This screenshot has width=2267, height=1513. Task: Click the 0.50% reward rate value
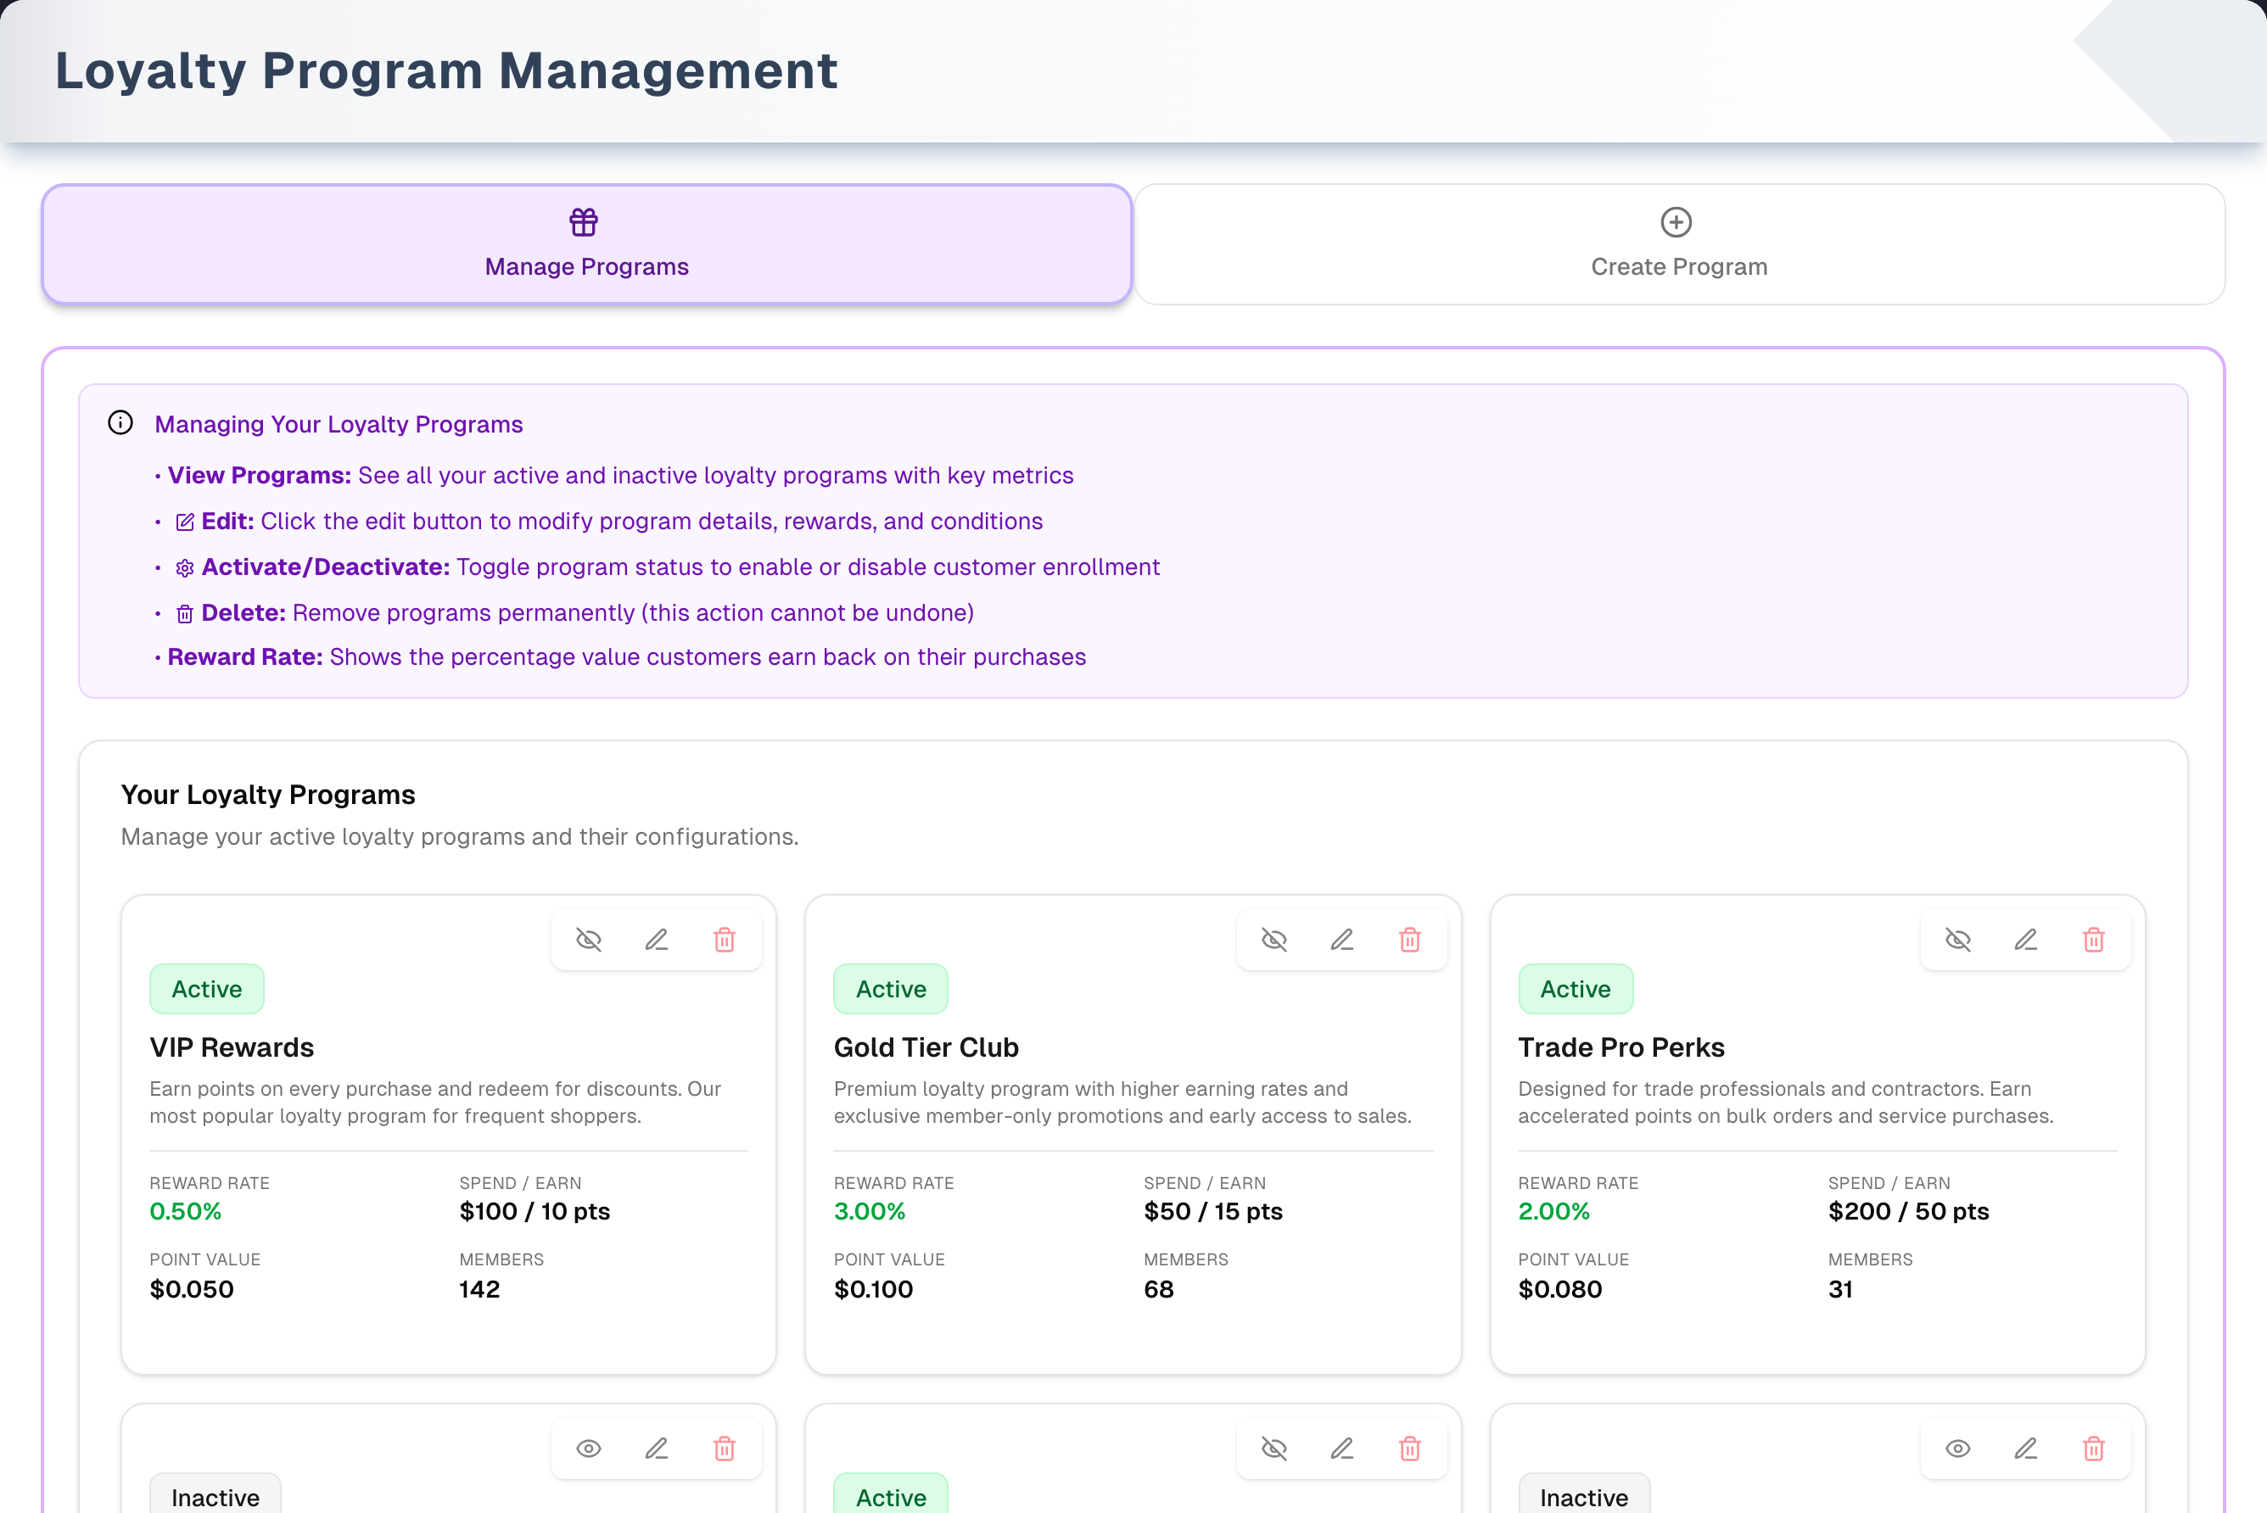pyautogui.click(x=185, y=1211)
